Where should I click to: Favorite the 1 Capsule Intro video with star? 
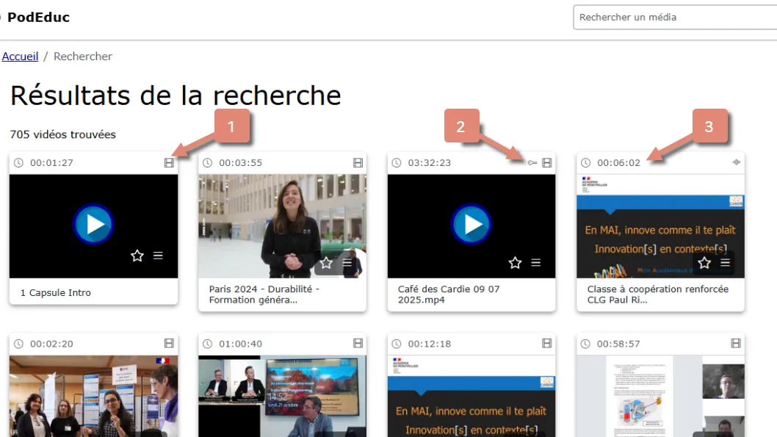(137, 256)
